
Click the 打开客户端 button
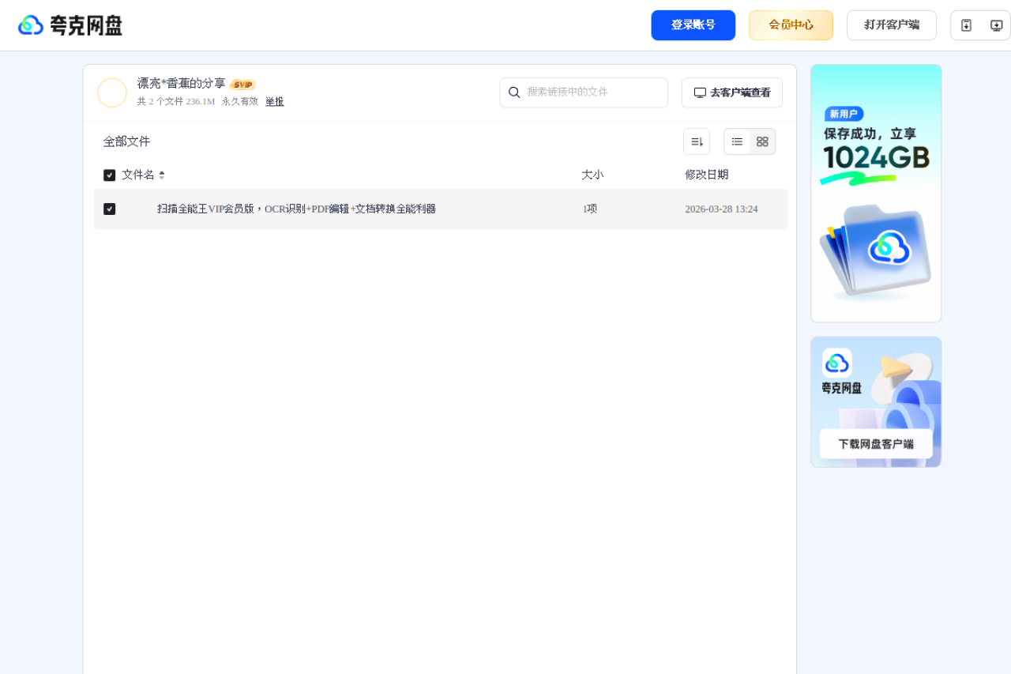coord(891,24)
